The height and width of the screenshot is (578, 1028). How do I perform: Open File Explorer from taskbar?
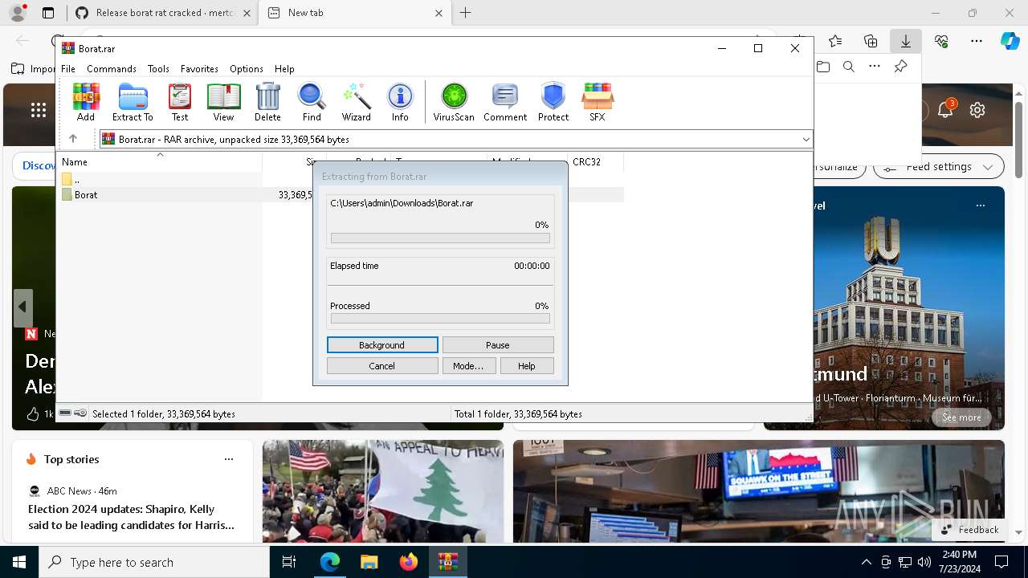click(x=369, y=562)
